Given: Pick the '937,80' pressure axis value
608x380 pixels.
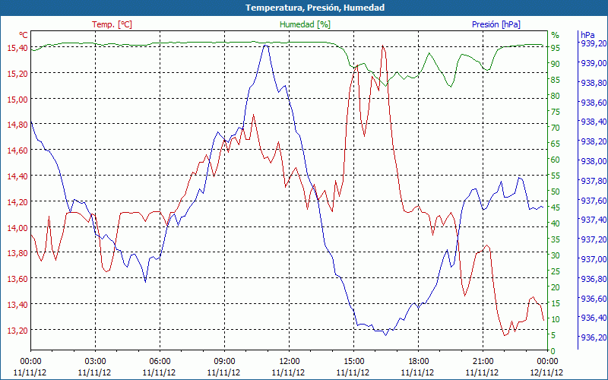Looking at the screenshot, I should point(593,181).
